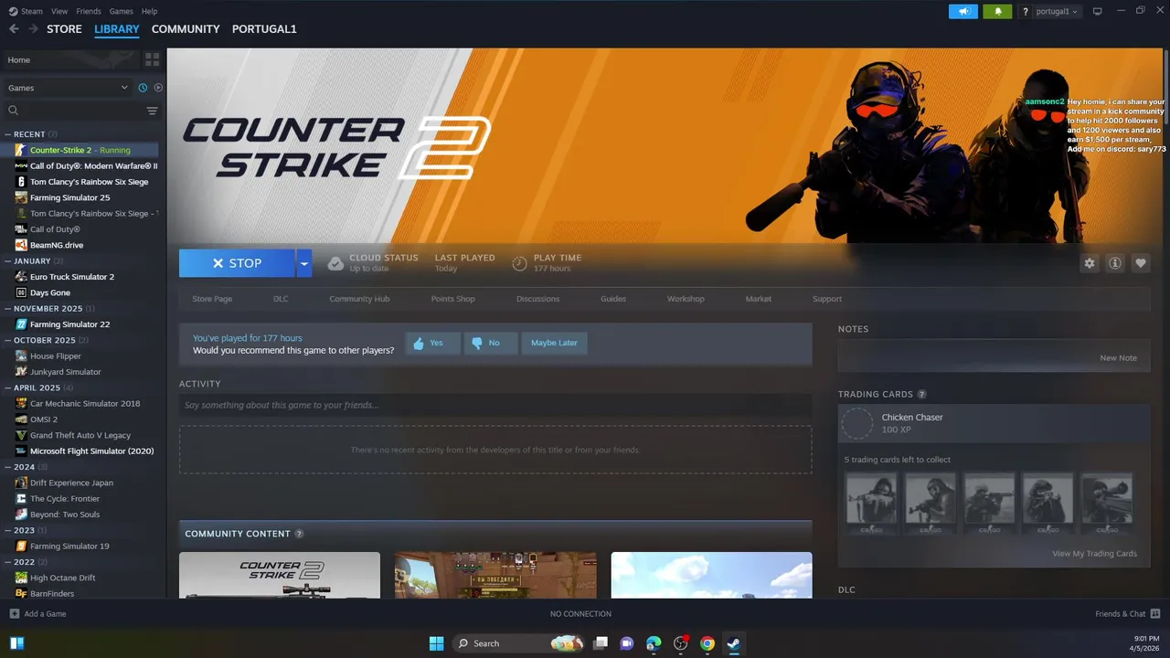Open the Help menu

click(x=149, y=11)
